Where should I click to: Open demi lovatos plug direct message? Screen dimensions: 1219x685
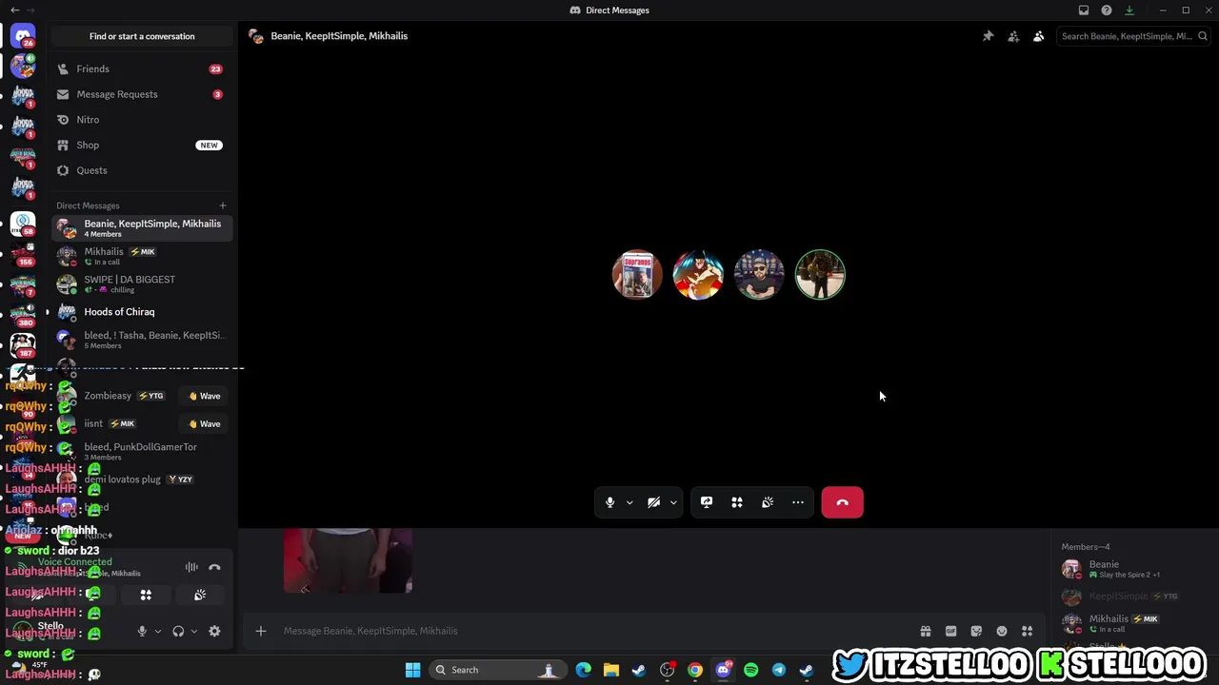click(142, 479)
